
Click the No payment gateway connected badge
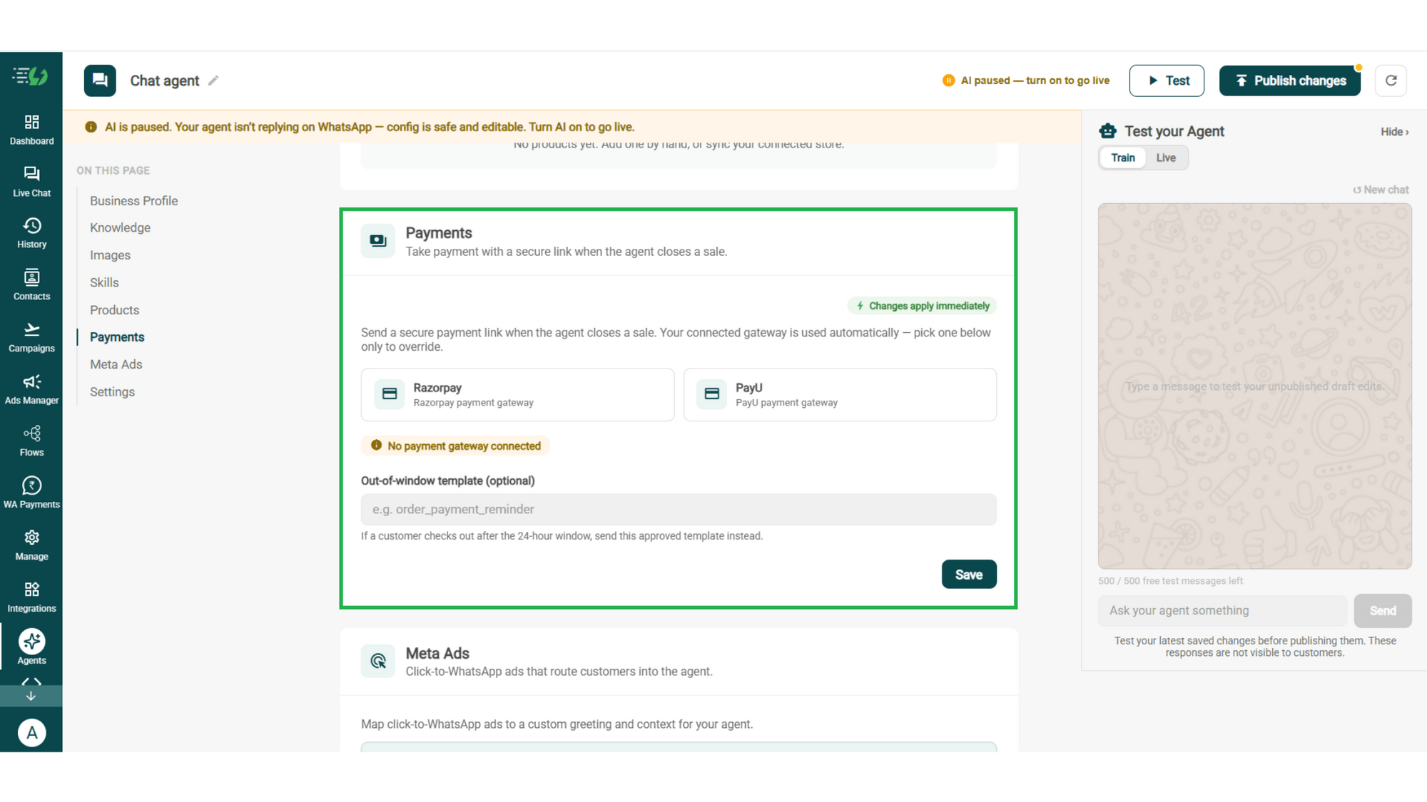coord(455,446)
